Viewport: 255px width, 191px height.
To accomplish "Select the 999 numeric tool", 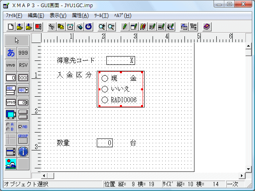I will [x=23, y=53].
